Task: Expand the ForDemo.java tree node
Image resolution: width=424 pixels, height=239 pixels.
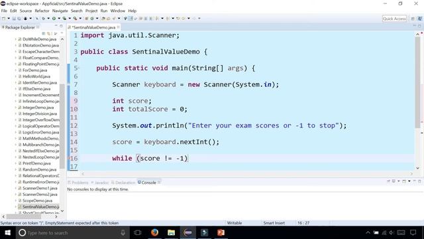Action: pos(15,70)
